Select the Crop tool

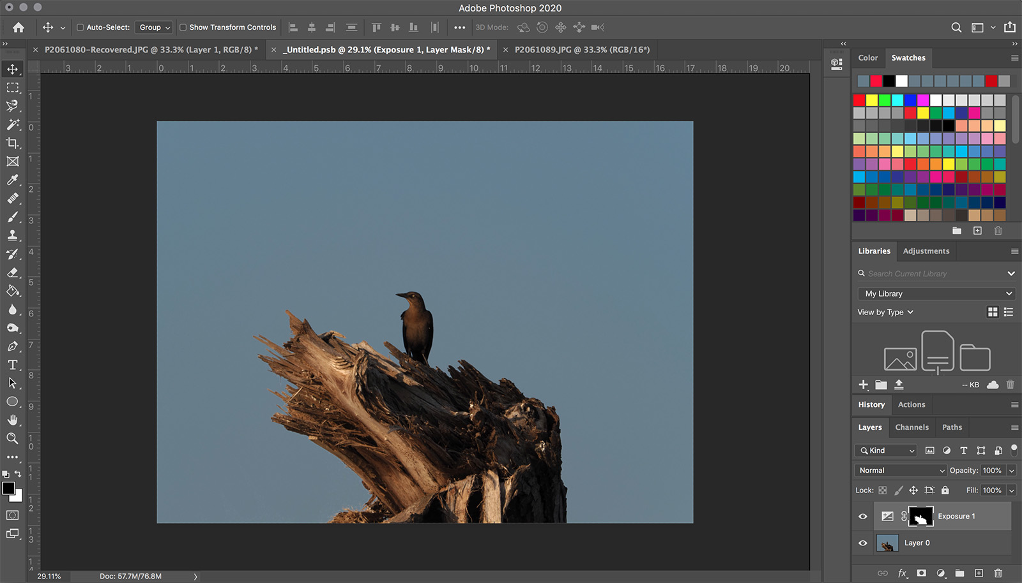12,143
